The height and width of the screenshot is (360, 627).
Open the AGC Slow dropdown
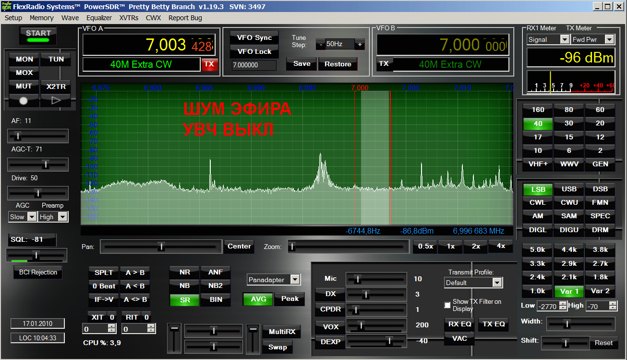[32, 217]
